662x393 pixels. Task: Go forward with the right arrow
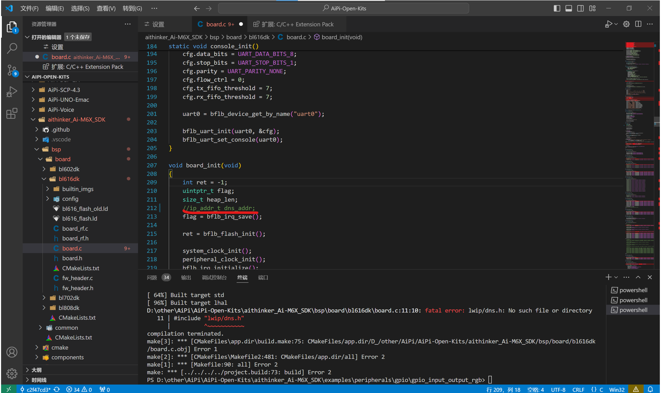(209, 8)
